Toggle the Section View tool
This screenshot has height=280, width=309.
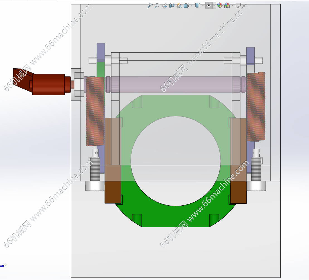pyautogui.click(x=172, y=6)
